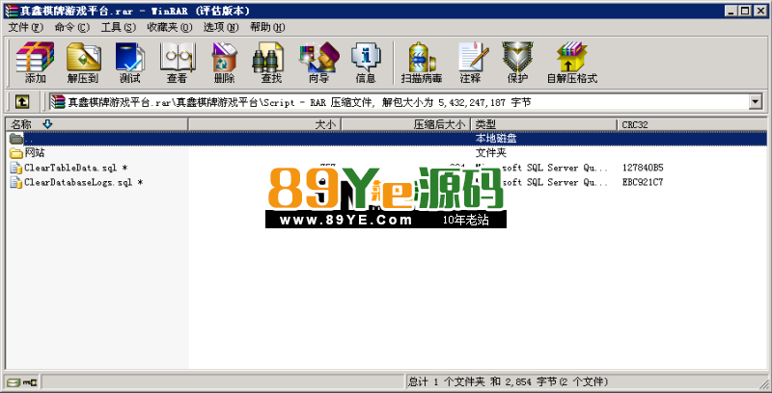Maximize the WinRAR window

(745, 11)
